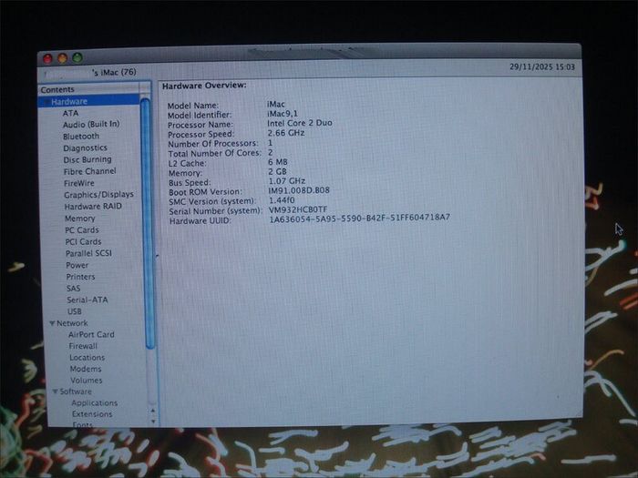Click the SMC Version value 1.44f0
The width and height of the screenshot is (638, 478).
pyautogui.click(x=282, y=200)
